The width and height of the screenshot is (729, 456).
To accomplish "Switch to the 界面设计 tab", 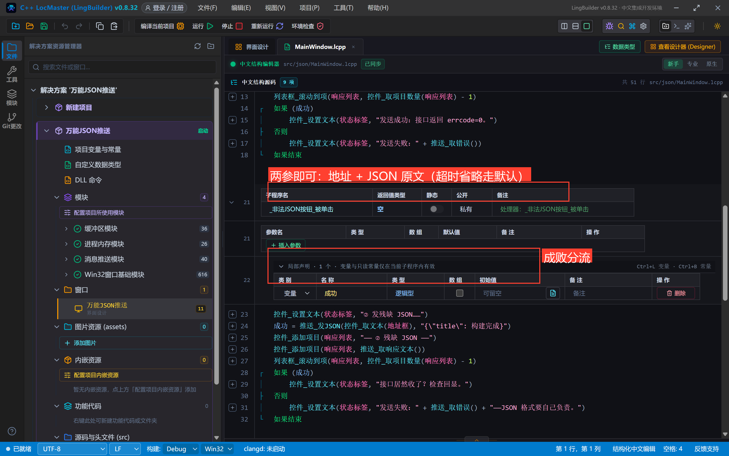I will click(252, 47).
